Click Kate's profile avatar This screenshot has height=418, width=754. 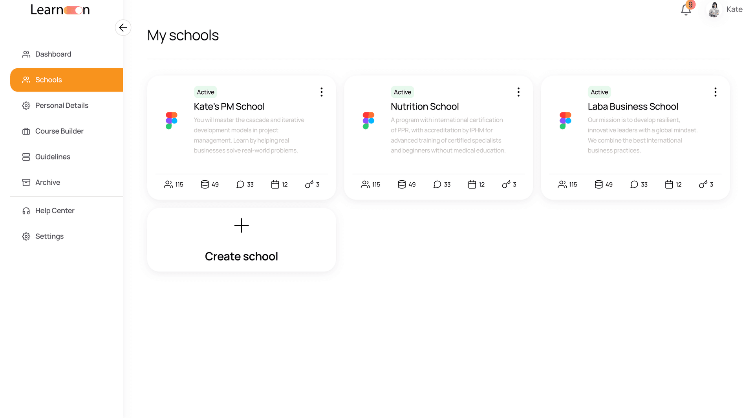click(x=714, y=10)
